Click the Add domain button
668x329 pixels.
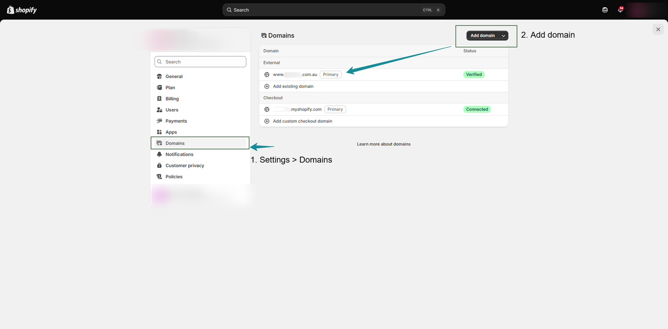click(483, 35)
